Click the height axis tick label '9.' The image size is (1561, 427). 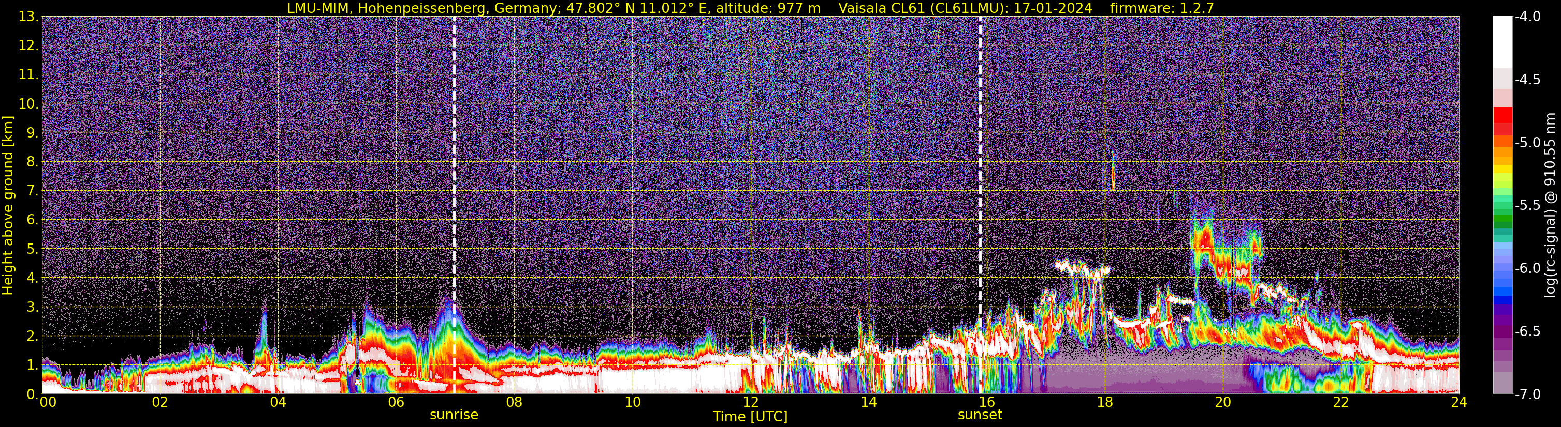[x=32, y=133]
